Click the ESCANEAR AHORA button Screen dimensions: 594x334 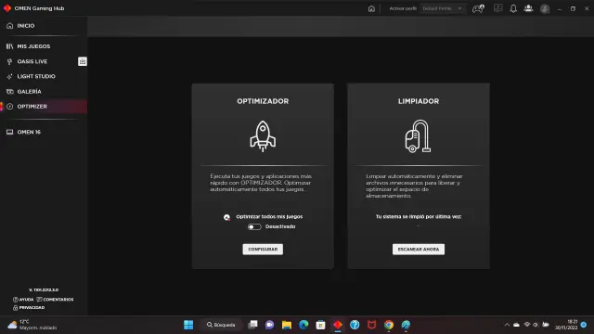pos(419,250)
